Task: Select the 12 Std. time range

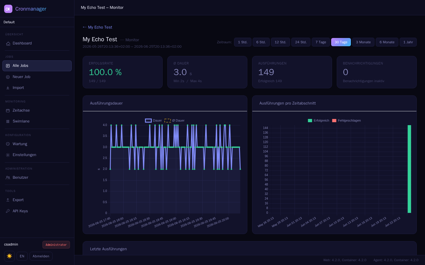Action: tap(280, 42)
